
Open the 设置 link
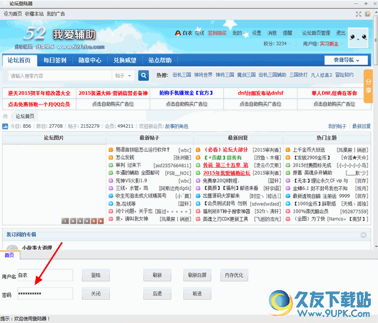(257, 33)
